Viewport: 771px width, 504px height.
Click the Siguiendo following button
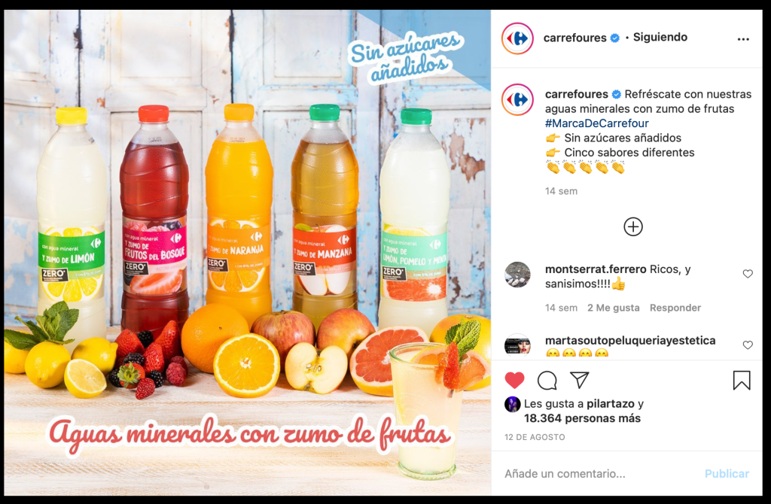click(x=660, y=38)
